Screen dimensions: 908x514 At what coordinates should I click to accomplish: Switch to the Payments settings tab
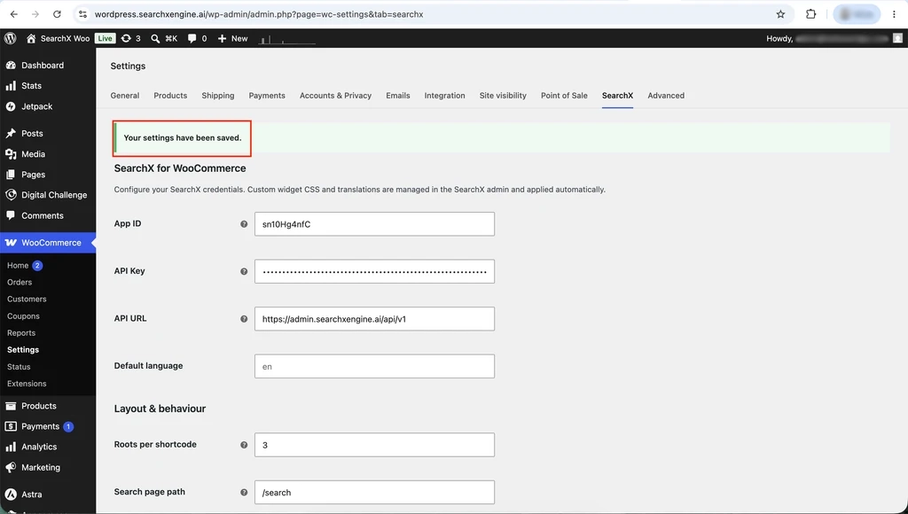(x=267, y=96)
